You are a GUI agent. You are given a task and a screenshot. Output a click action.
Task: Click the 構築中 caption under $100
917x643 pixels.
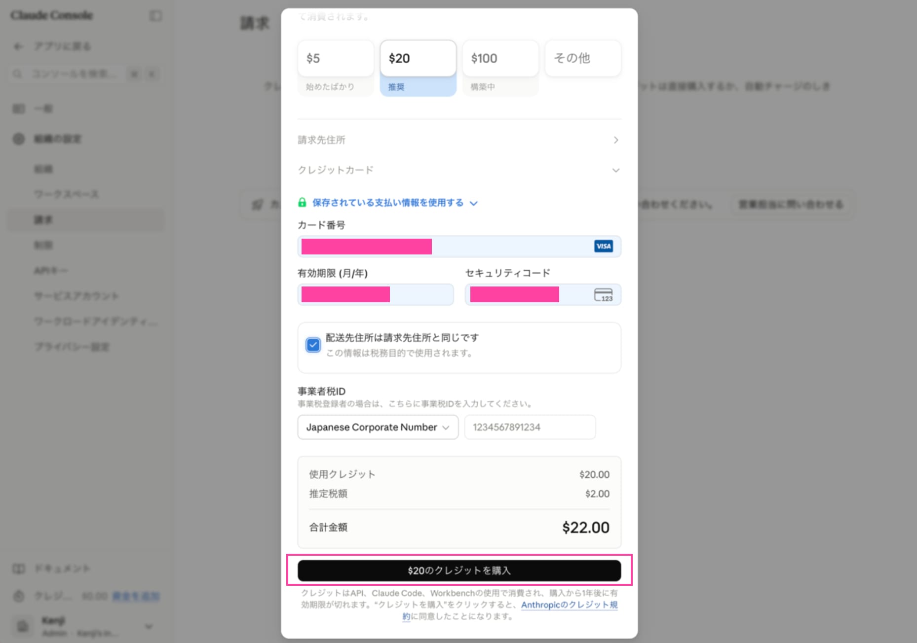point(483,87)
